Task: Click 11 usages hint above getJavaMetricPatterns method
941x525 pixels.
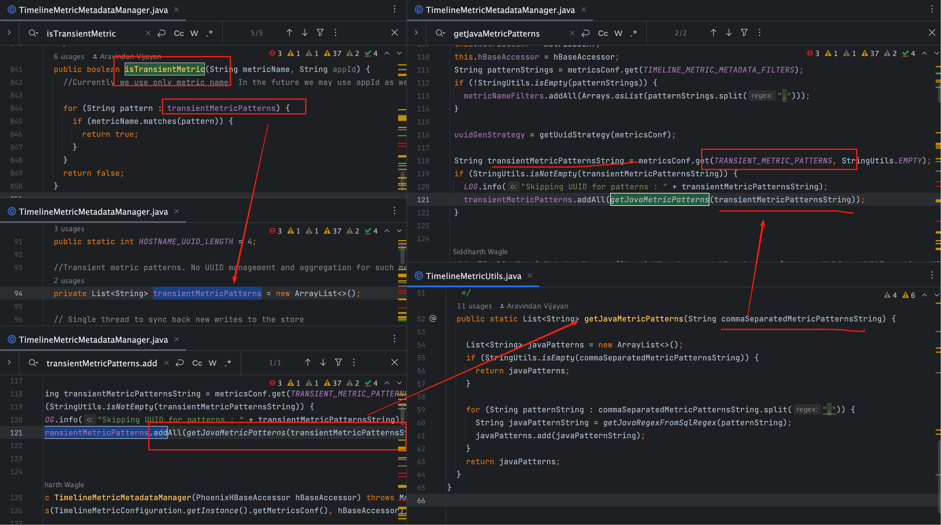Action: 474,306
